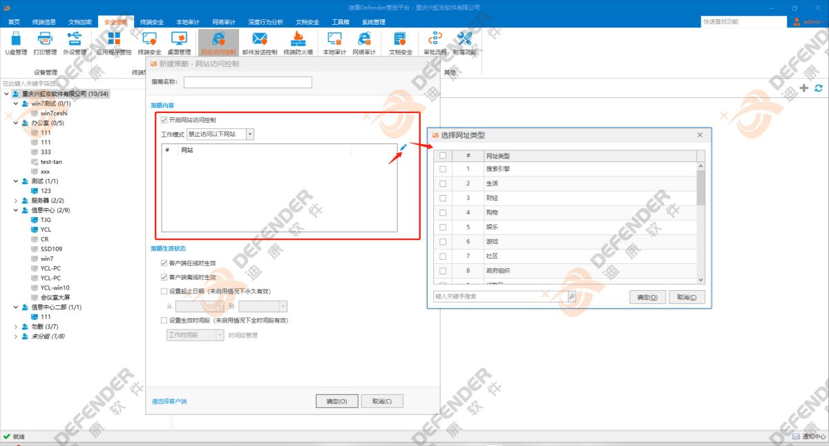
Task: Open the 深度行为分析 tab
Action: click(266, 22)
